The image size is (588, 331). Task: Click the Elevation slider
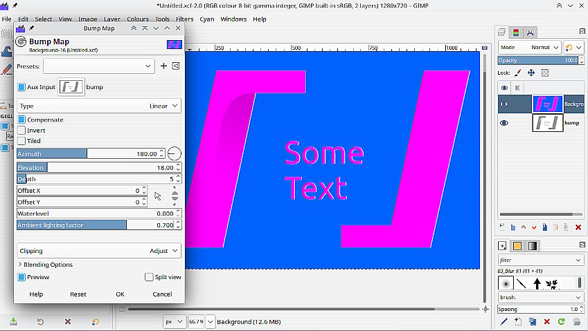coord(99,167)
